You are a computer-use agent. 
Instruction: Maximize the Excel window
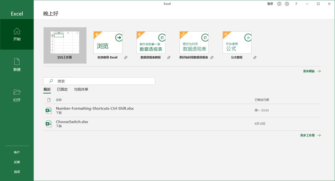(318, 4)
